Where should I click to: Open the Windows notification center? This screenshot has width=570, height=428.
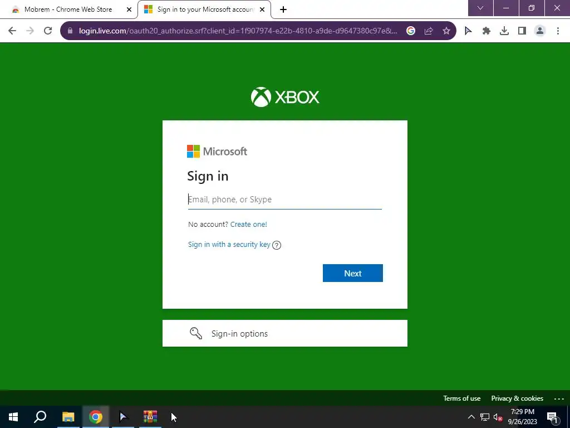(x=553, y=417)
